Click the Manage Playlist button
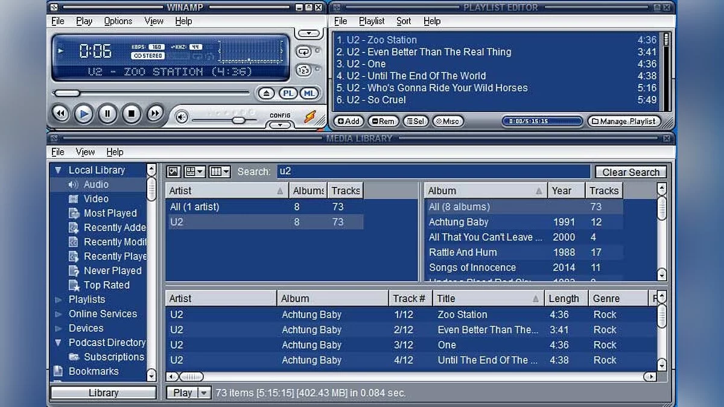 tap(623, 121)
